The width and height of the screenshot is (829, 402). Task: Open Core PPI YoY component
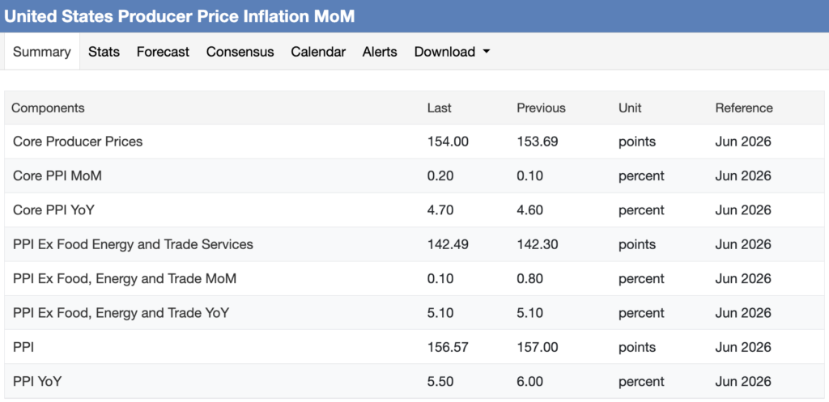(x=53, y=210)
